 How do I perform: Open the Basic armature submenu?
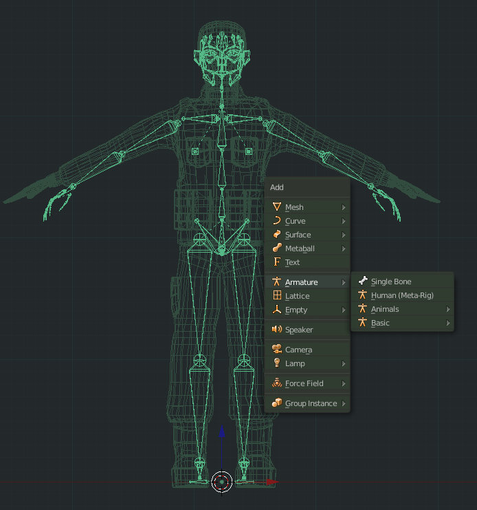click(402, 323)
